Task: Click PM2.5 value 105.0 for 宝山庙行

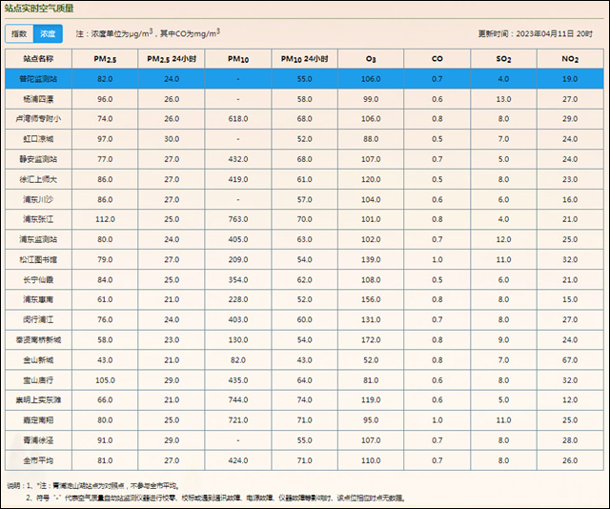Action: click(105, 380)
